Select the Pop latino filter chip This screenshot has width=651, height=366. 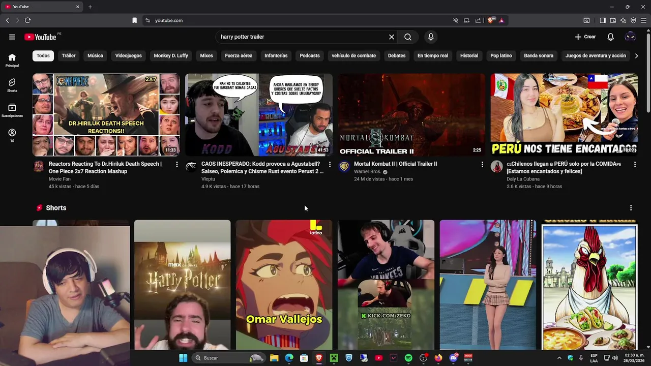[x=501, y=55]
